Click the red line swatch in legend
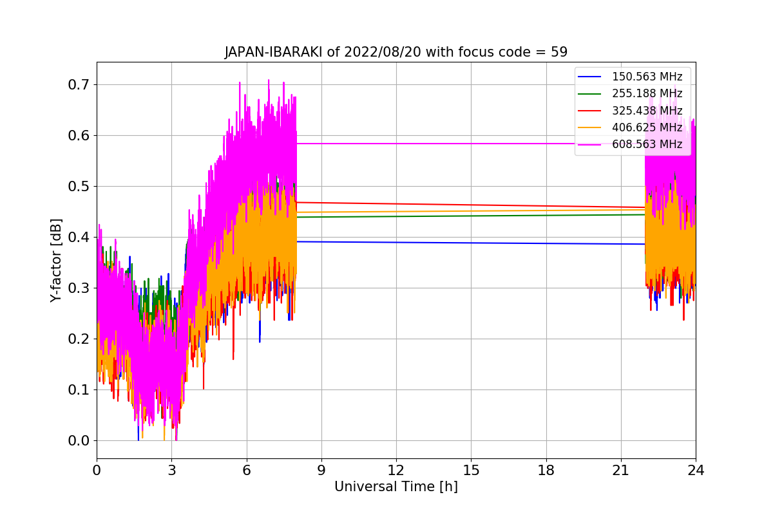Image resolution: width=773 pixels, height=515 pixels. point(589,111)
